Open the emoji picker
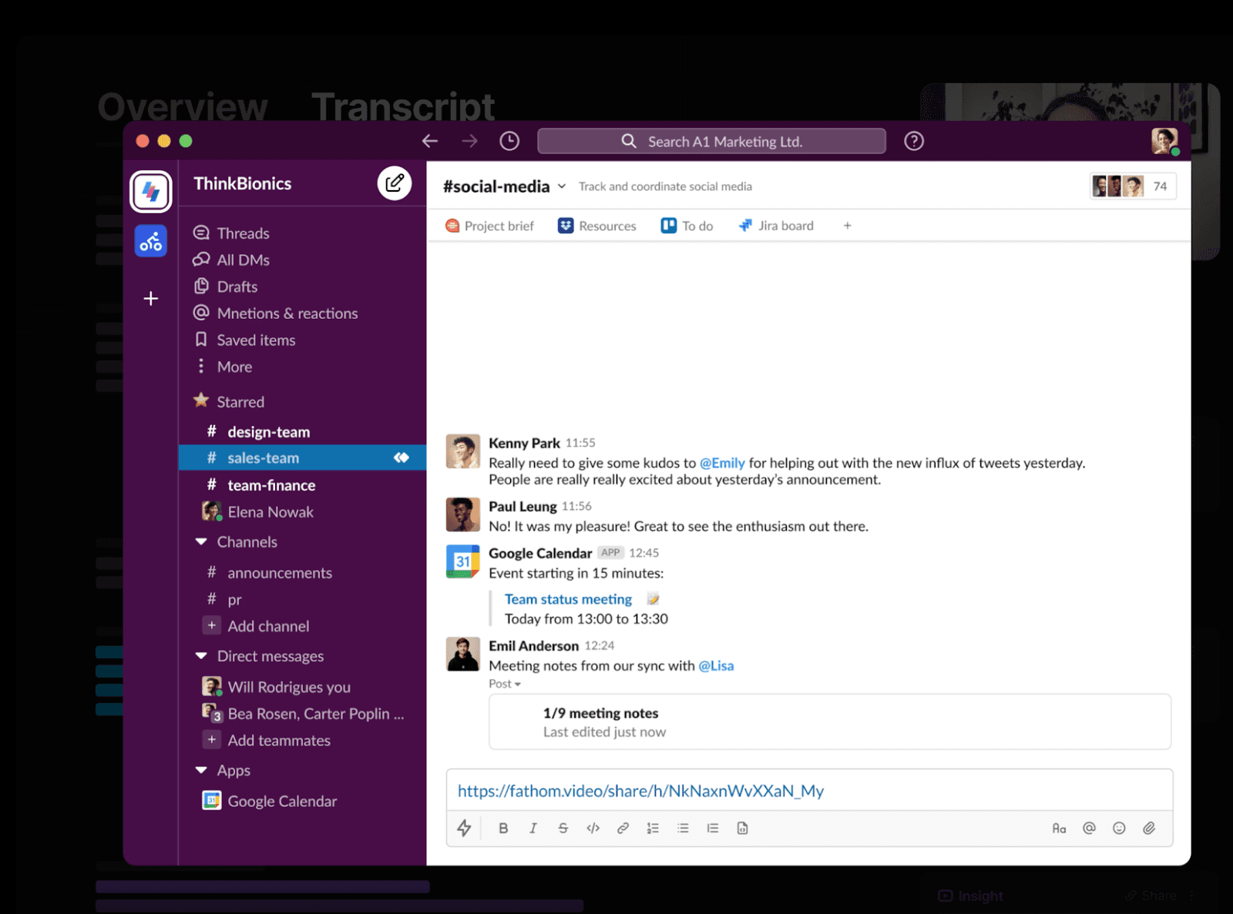This screenshot has height=914, width=1233. [x=1119, y=829]
